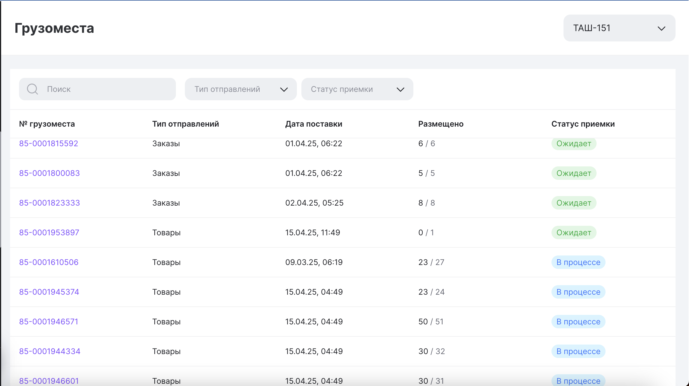Click the В процессе badge for 85-0001610506
Screen dimensions: 689x386
pyautogui.click(x=578, y=262)
